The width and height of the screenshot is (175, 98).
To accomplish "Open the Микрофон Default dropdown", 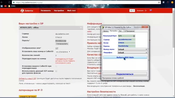I will (133, 53).
